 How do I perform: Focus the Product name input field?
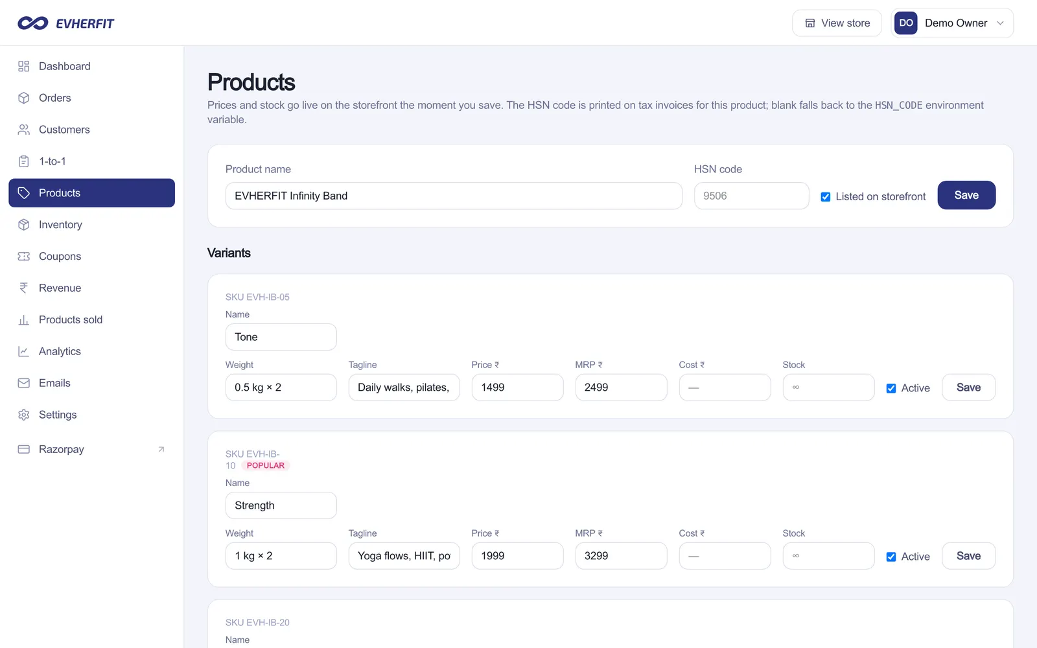tap(454, 196)
